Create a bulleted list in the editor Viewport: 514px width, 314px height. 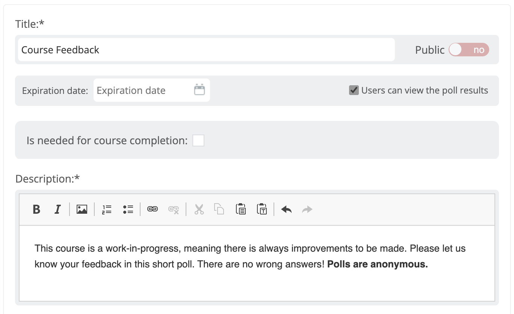128,209
